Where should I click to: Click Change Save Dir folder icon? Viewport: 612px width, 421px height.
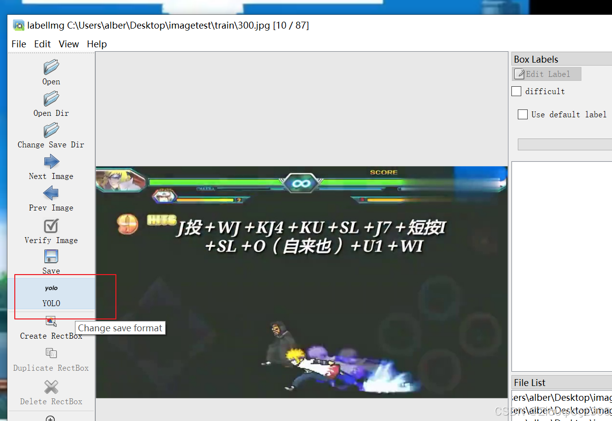coord(51,130)
